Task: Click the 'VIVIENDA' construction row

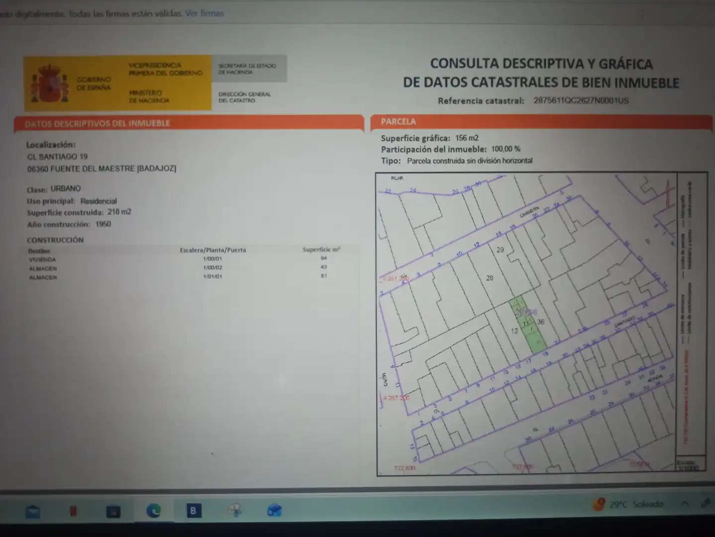Action: [x=184, y=259]
